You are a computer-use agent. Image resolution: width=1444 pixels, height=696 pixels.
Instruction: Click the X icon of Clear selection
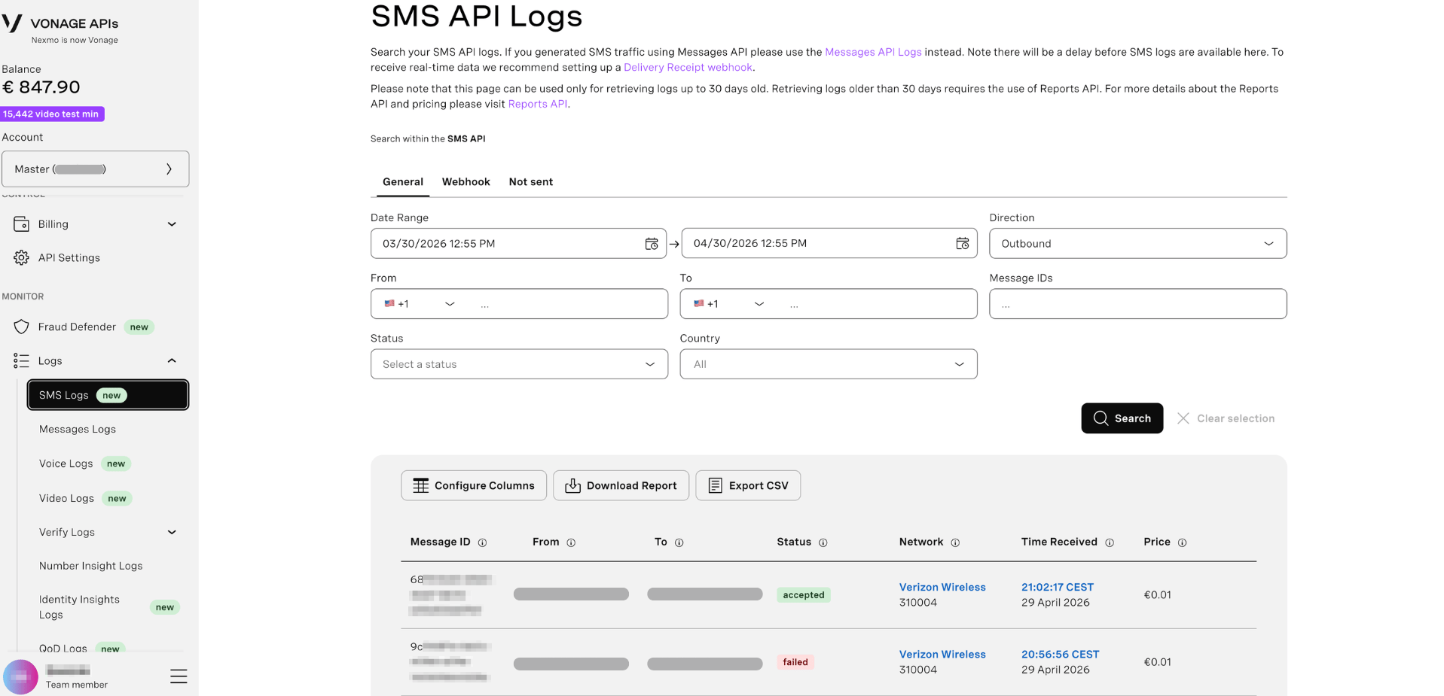coord(1183,418)
